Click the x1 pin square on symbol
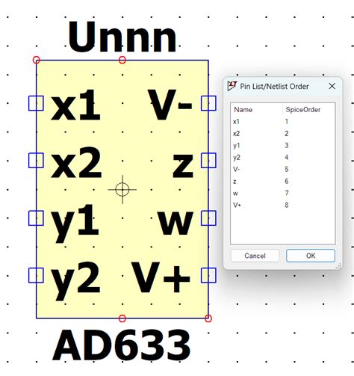Image resolution: width=354 pixels, height=376 pixels. coord(36,103)
